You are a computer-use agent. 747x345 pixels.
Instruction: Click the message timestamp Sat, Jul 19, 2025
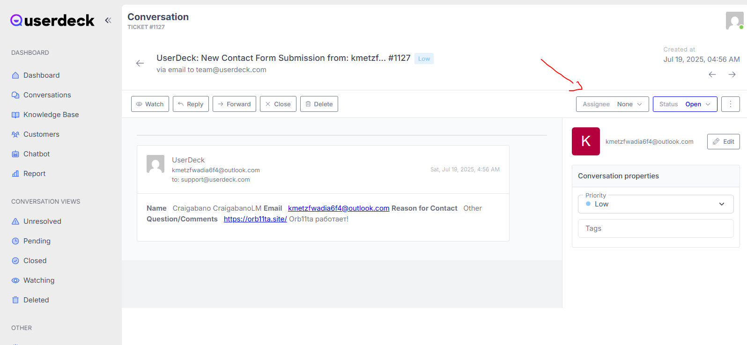(465, 169)
